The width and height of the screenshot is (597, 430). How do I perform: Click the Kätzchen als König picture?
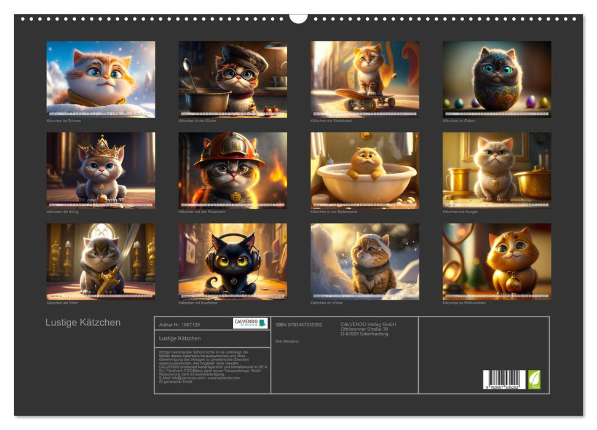[x=101, y=170]
